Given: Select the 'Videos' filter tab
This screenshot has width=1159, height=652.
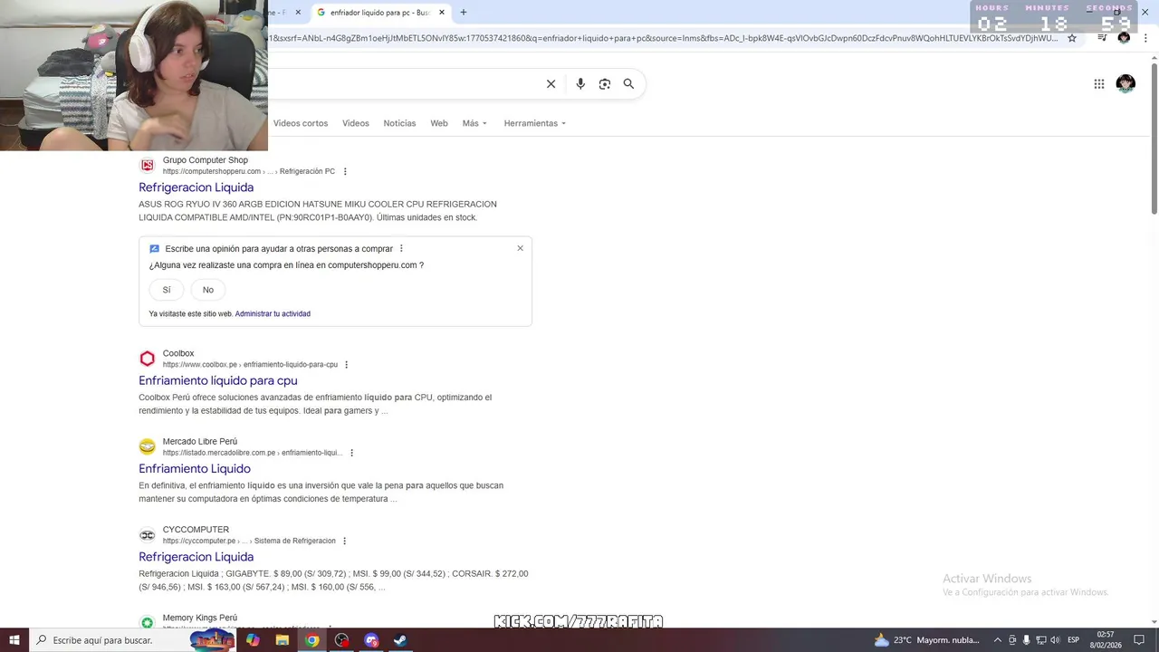Looking at the screenshot, I should (x=356, y=123).
